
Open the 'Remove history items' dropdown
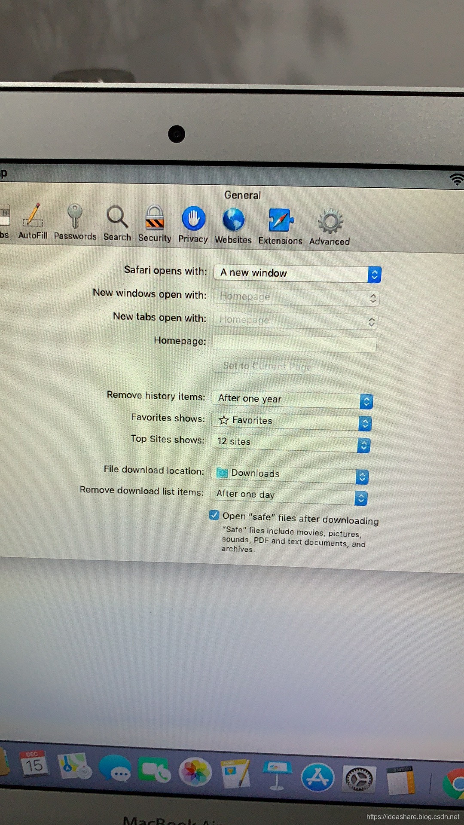(292, 400)
